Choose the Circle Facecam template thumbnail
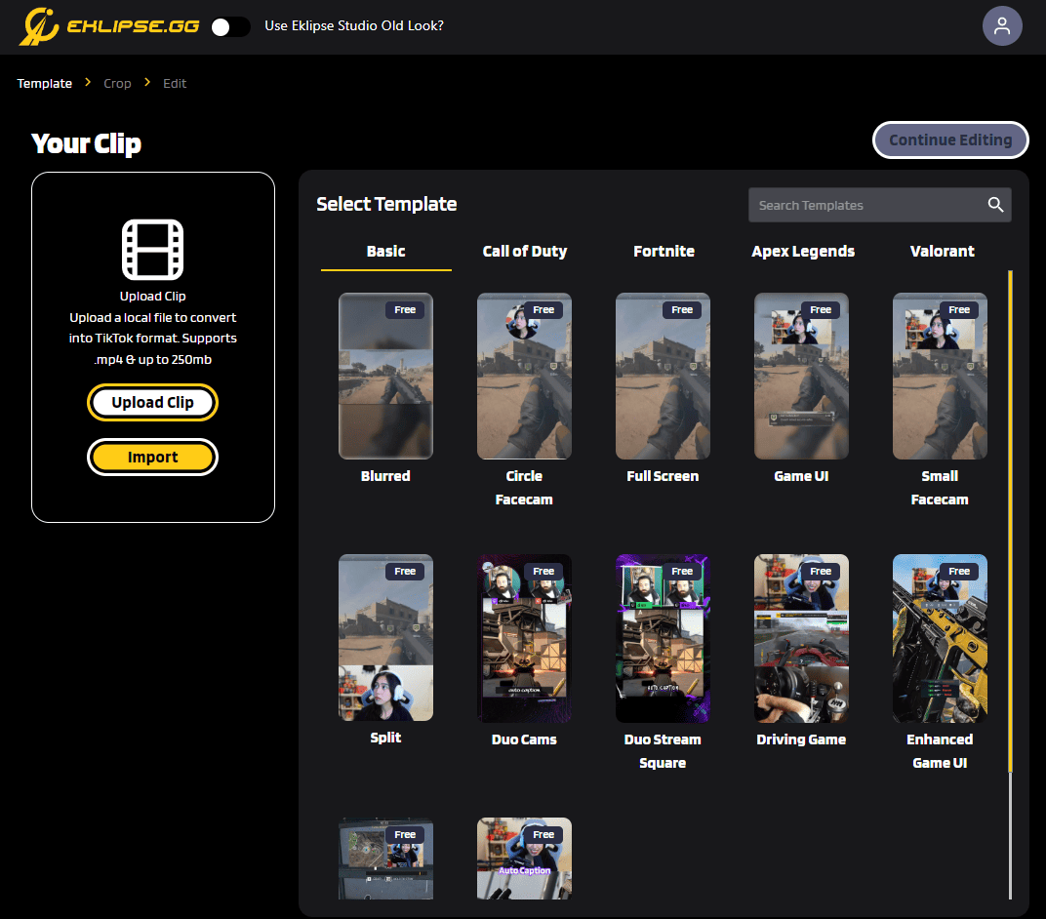The width and height of the screenshot is (1046, 919). tap(524, 377)
